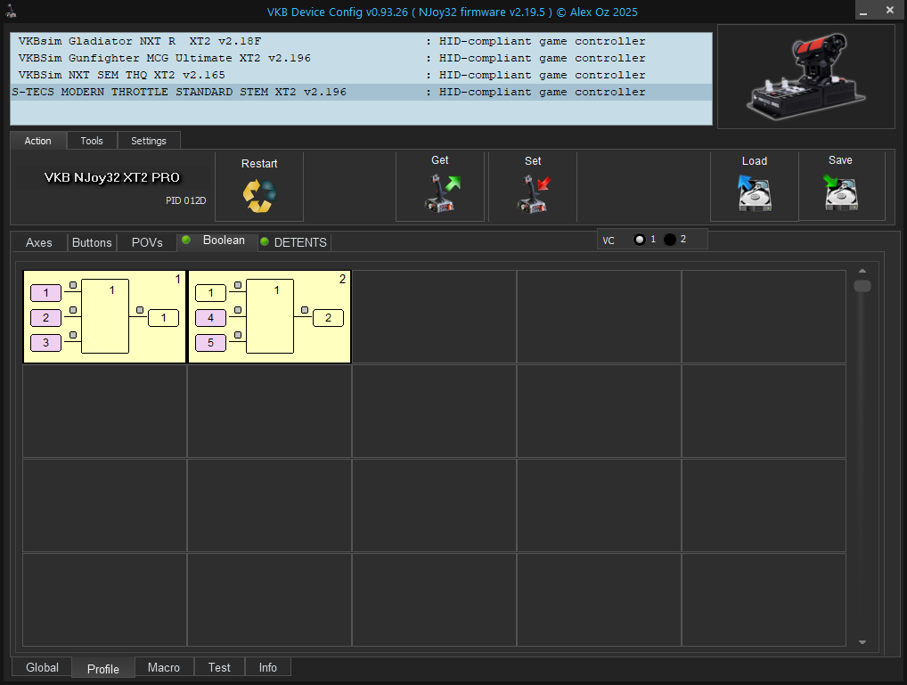Select VC radio option 2
This screenshot has width=907, height=685.
pyautogui.click(x=669, y=240)
